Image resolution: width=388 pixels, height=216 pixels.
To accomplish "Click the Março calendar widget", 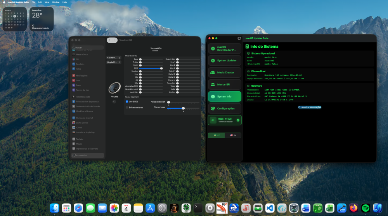I will [15, 19].
